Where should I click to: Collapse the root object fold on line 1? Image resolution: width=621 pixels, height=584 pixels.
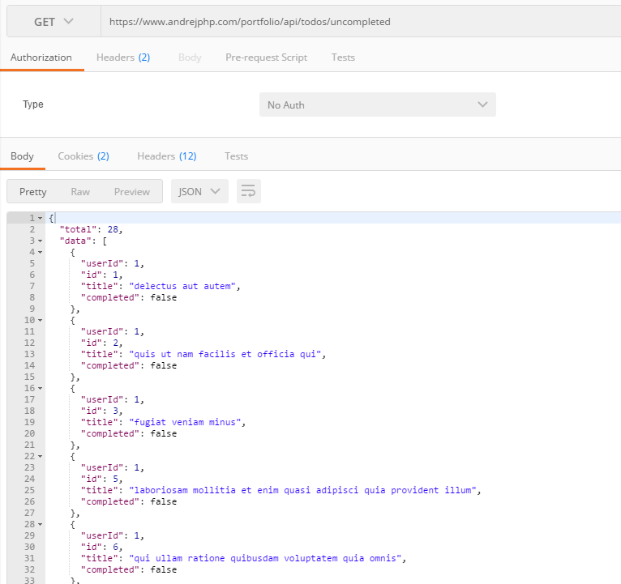(40, 218)
